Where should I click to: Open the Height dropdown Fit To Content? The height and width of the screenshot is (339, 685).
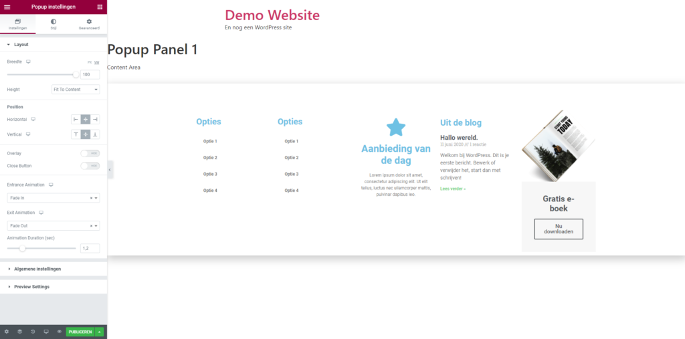pyautogui.click(x=76, y=90)
